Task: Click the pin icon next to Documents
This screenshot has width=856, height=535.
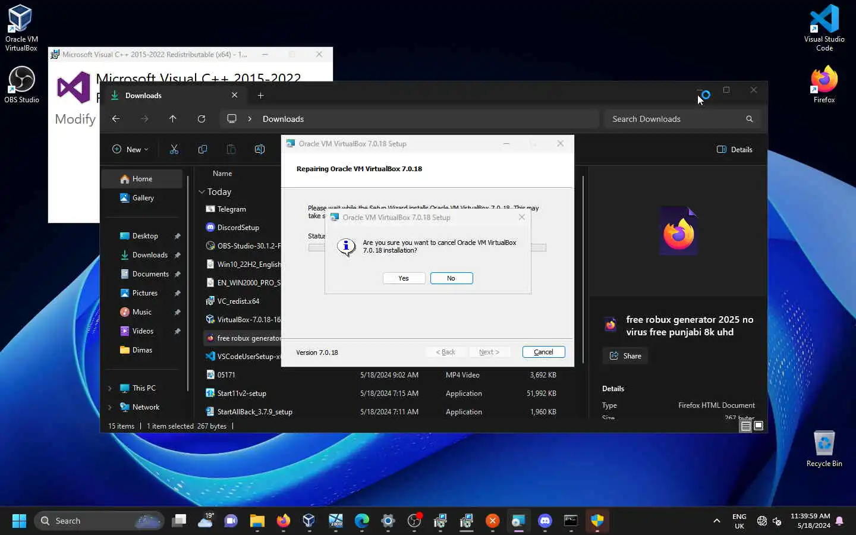Action: click(177, 274)
